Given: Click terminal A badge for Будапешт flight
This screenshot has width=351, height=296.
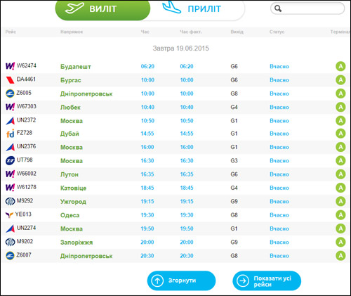Looking at the screenshot, I should (340, 66).
